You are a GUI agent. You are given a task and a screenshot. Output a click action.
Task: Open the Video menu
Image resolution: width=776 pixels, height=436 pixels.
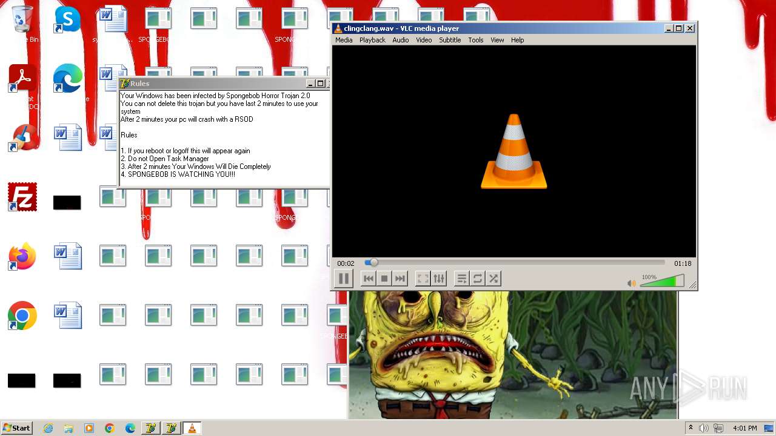pos(424,40)
